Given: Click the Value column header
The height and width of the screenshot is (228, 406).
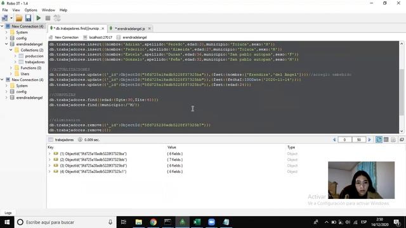Looking at the screenshot, I should 171,148.
